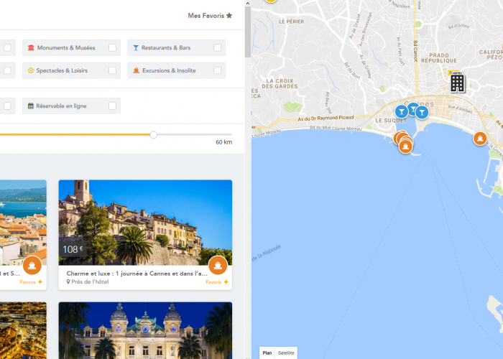This screenshot has height=359, width=503.
Task: Click the red Monuments & Musées icon
Action: 30,48
